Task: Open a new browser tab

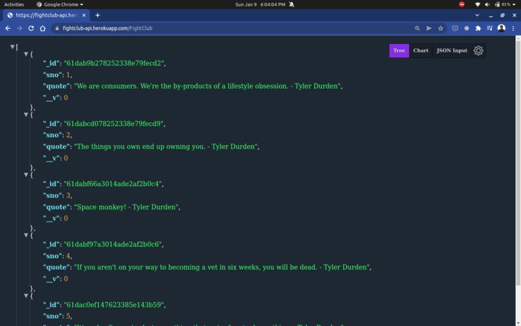Action: [x=98, y=16]
